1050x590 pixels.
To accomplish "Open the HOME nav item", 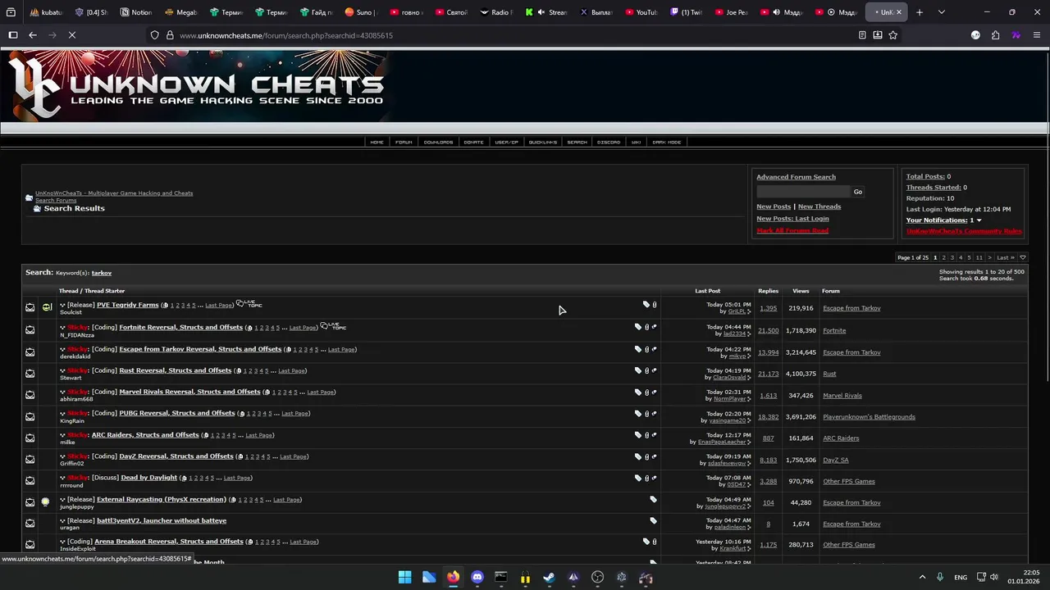I will click(377, 142).
